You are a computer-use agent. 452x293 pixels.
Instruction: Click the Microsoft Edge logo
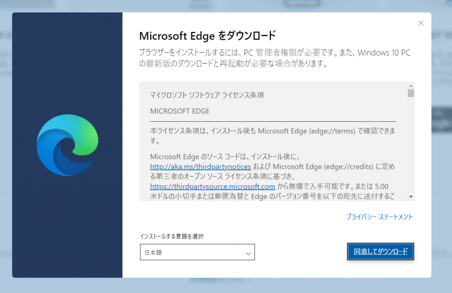(68, 145)
